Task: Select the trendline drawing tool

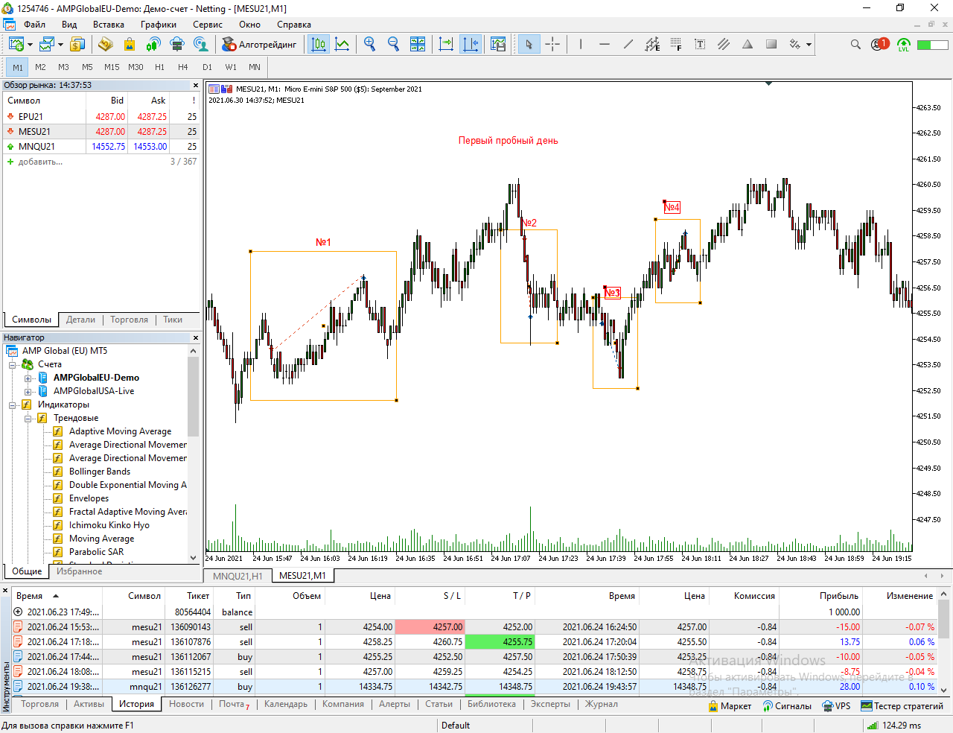Action: point(628,45)
